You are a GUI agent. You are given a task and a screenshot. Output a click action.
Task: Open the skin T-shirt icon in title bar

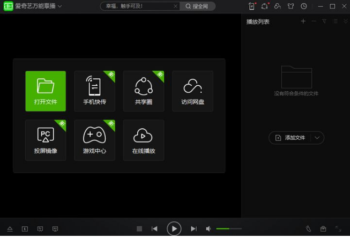[x=291, y=6]
